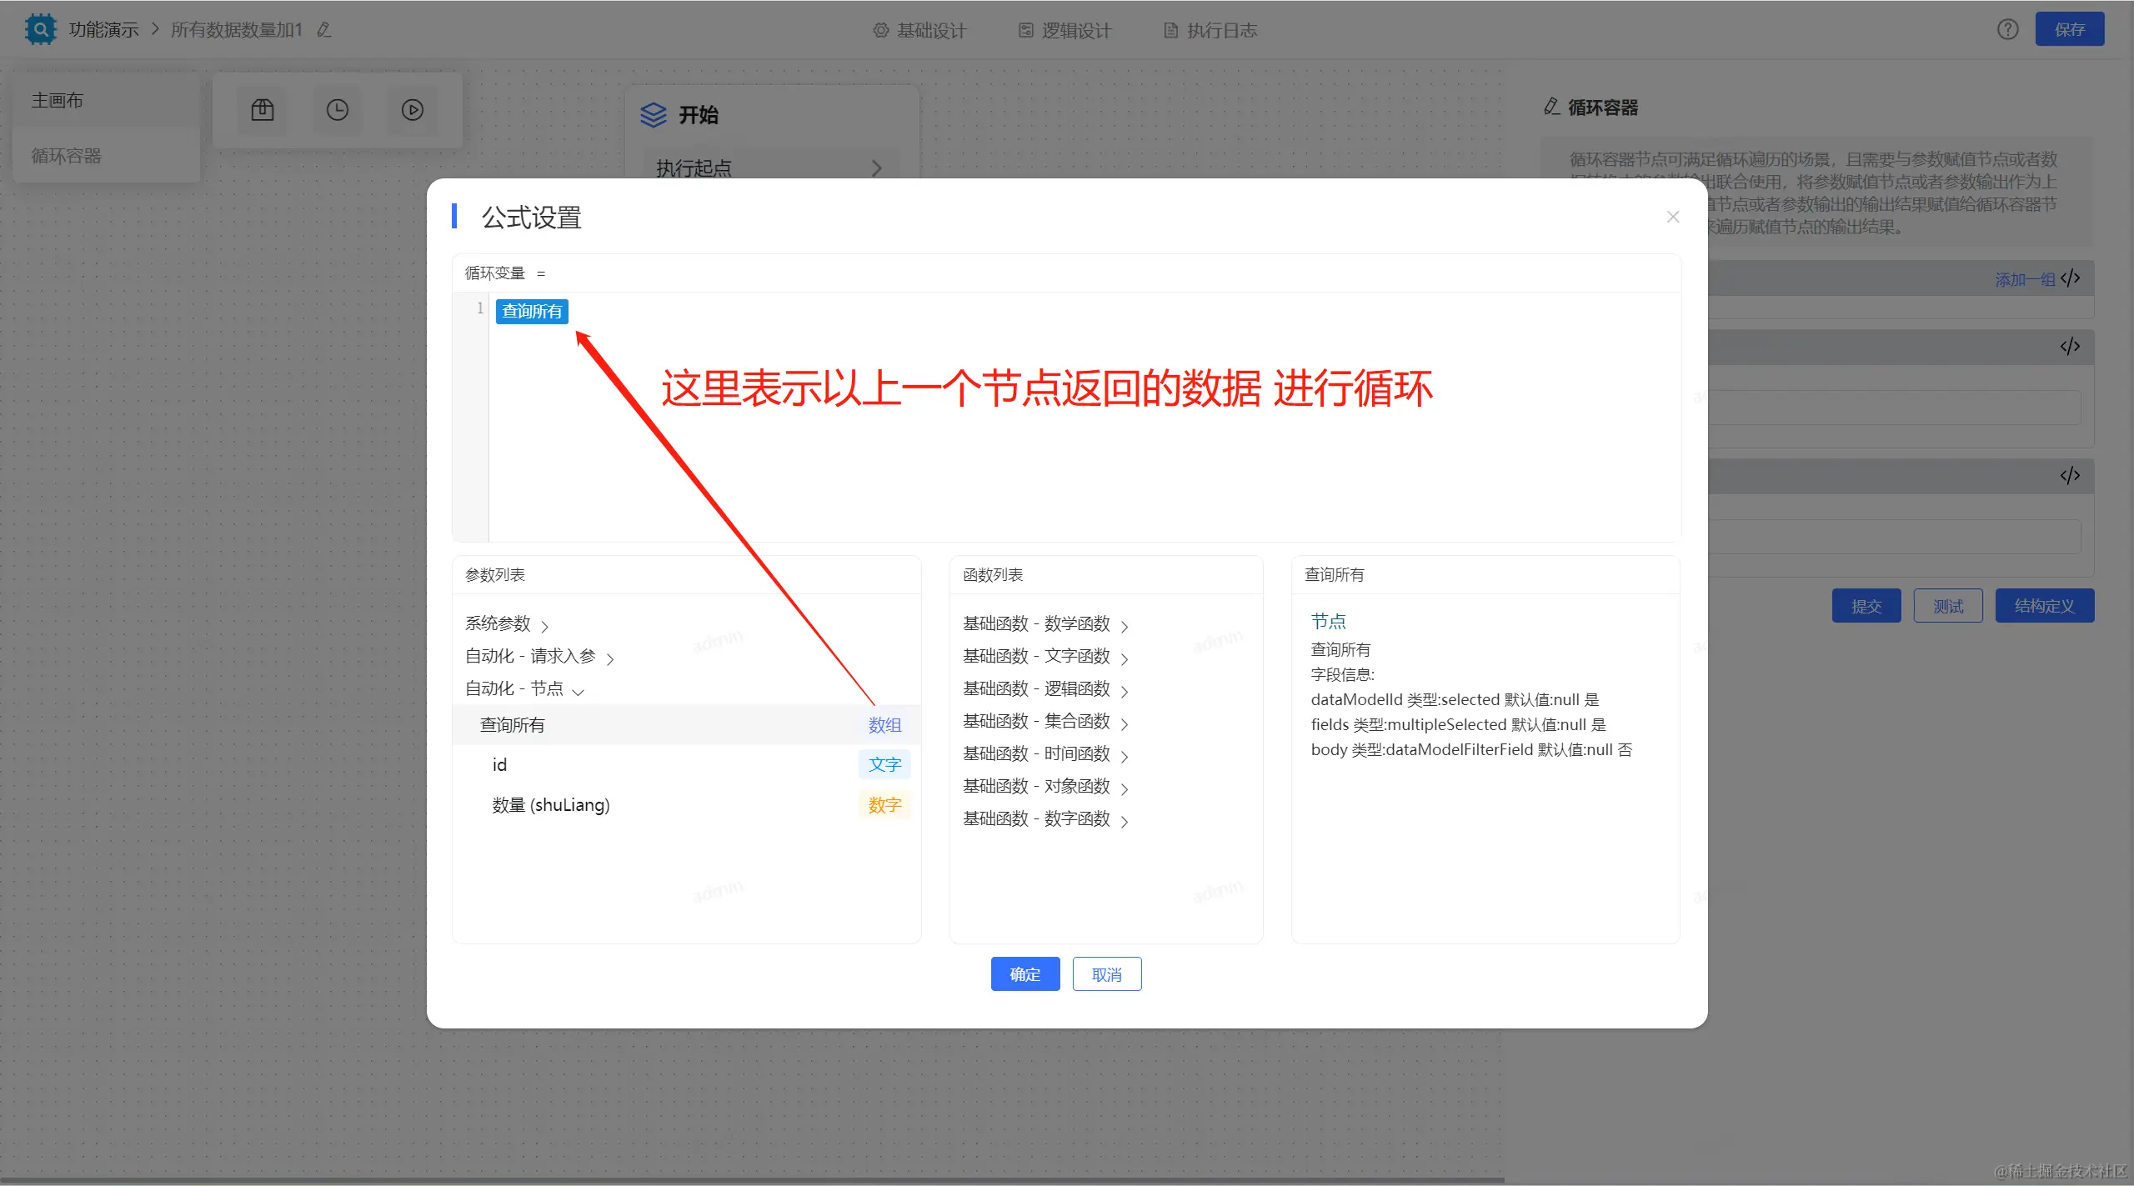Screen dimensions: 2134x1186
Task: Click the layers icon on 开始 node
Action: (654, 115)
